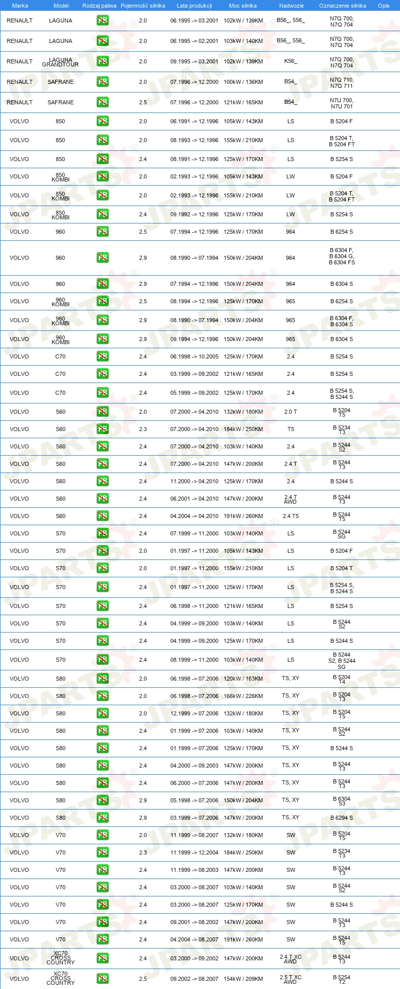Click the Rodzaj paliwa column header
Screen dimensions: 400x989
pos(99,6)
